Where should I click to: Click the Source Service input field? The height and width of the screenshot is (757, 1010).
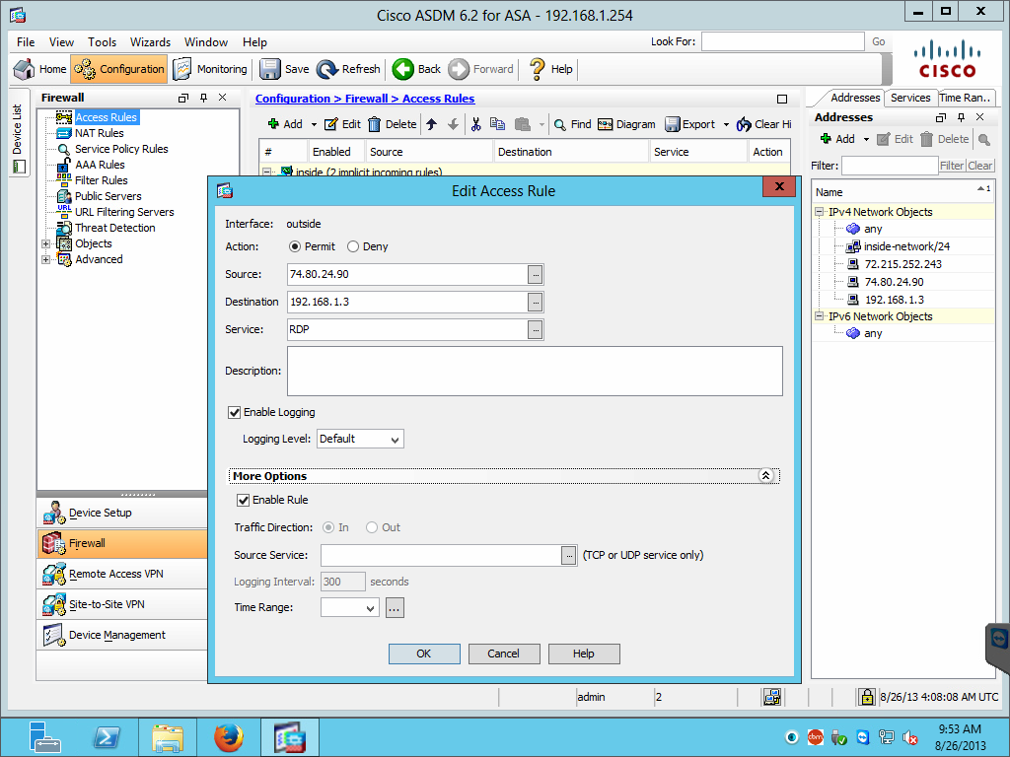pos(441,556)
